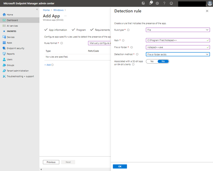Viewport: 213px width, 171px height.
Task: Click the OK button
Action: tap(120, 166)
